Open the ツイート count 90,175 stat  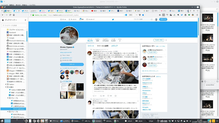pos(90,40)
